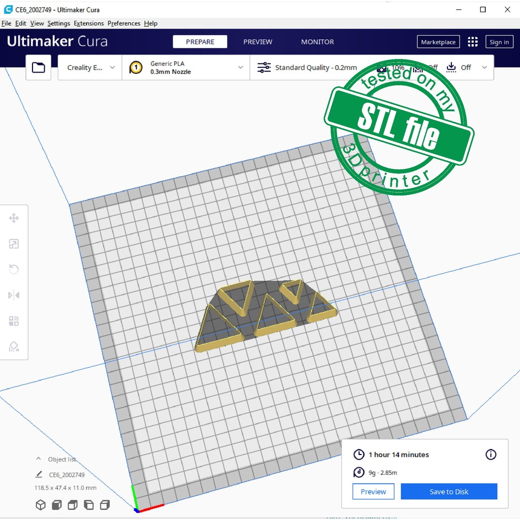Select the Support Blocker tool
Viewport: 520px width, 520px height.
click(x=14, y=347)
